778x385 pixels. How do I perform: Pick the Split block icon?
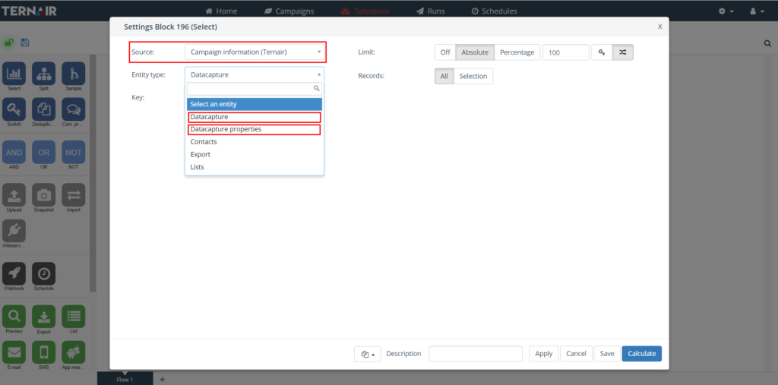coord(43,74)
